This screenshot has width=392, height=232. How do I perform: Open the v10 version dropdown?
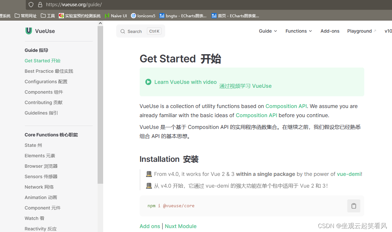pyautogui.click(x=388, y=31)
